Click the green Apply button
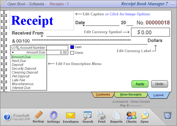 (x=140, y=84)
